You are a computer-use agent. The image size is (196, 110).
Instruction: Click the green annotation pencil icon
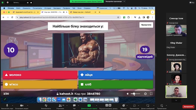click(5, 99)
